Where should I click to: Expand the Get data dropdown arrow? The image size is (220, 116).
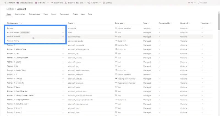[48, 3]
